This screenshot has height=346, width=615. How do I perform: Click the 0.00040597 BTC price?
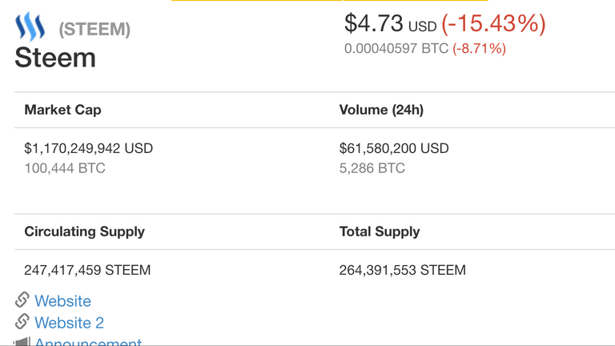(396, 49)
